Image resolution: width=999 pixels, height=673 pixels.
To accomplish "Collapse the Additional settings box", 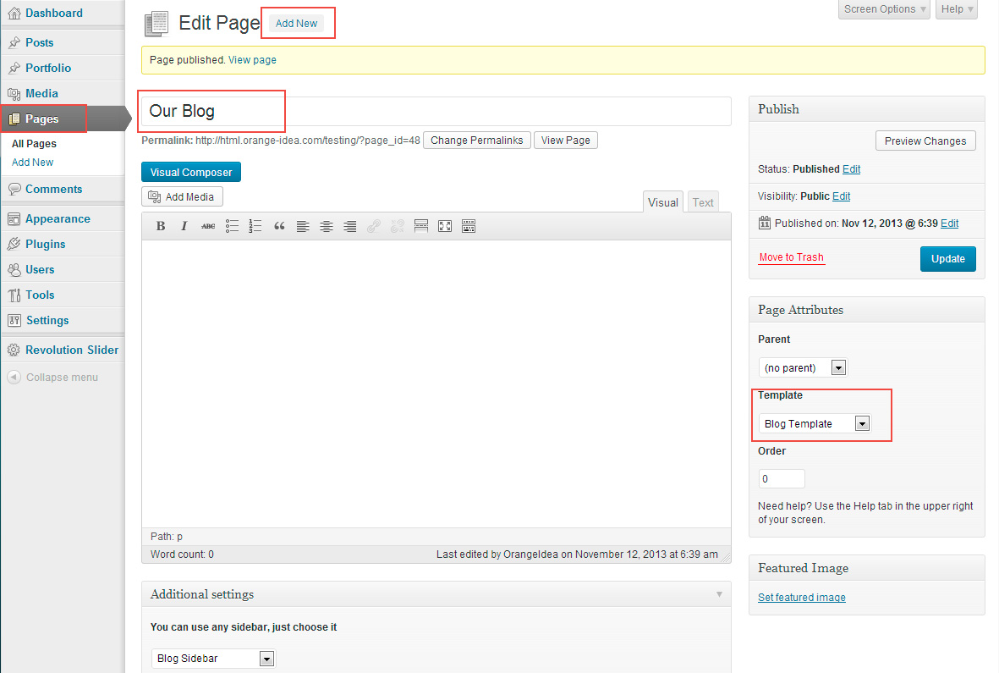I will pos(719,594).
